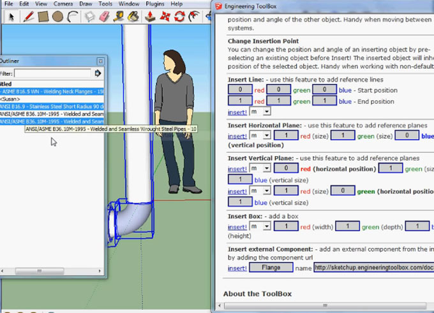Click the Outliner horizontal scrollbar thumb
This screenshot has height=313, width=434.
[40, 271]
